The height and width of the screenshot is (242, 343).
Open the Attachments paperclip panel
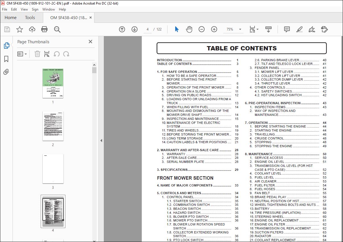pos(6,72)
